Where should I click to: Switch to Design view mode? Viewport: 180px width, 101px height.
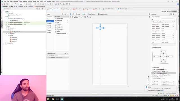(x=174, y=12)
